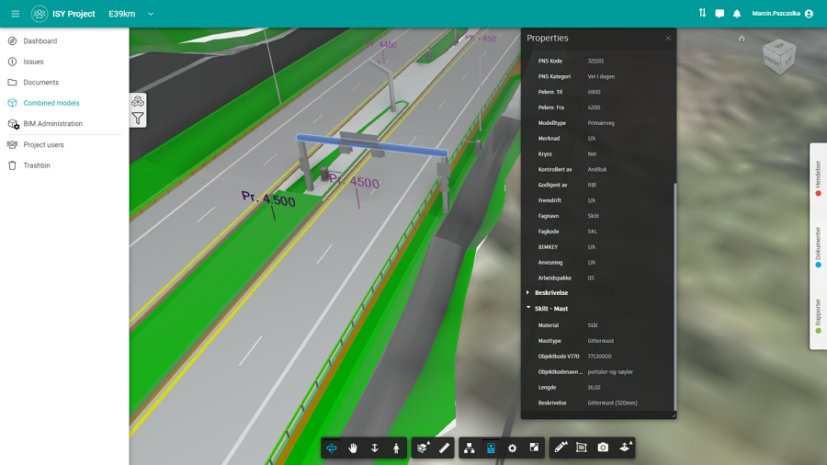Toggle the Properties panel button
The width and height of the screenshot is (827, 465).
point(491,448)
